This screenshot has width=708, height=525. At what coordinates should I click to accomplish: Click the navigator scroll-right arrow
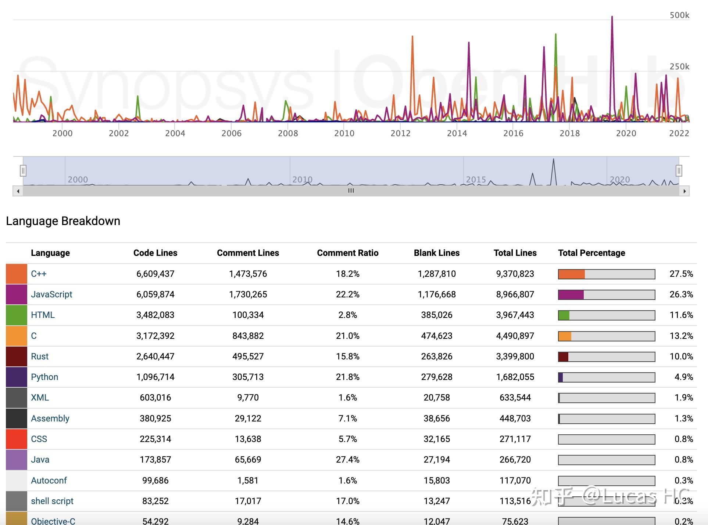coord(684,191)
